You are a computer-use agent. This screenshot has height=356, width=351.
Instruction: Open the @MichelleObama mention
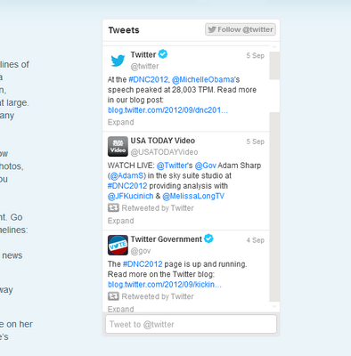pos(203,79)
